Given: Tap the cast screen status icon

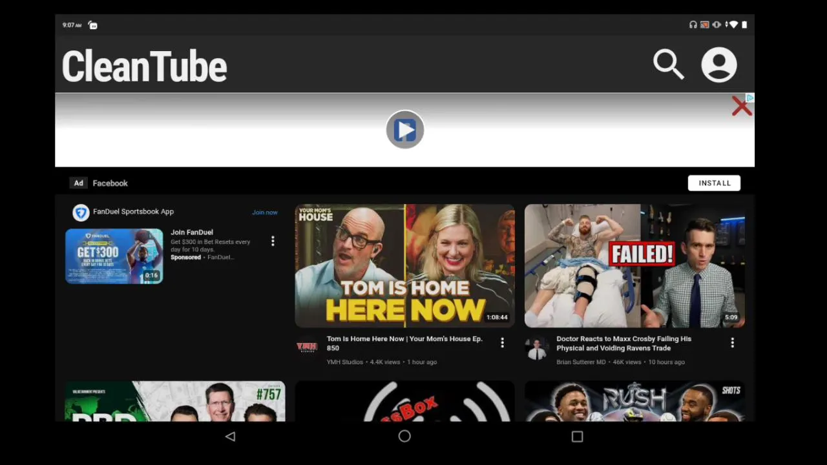Looking at the screenshot, I should pyautogui.click(x=705, y=25).
